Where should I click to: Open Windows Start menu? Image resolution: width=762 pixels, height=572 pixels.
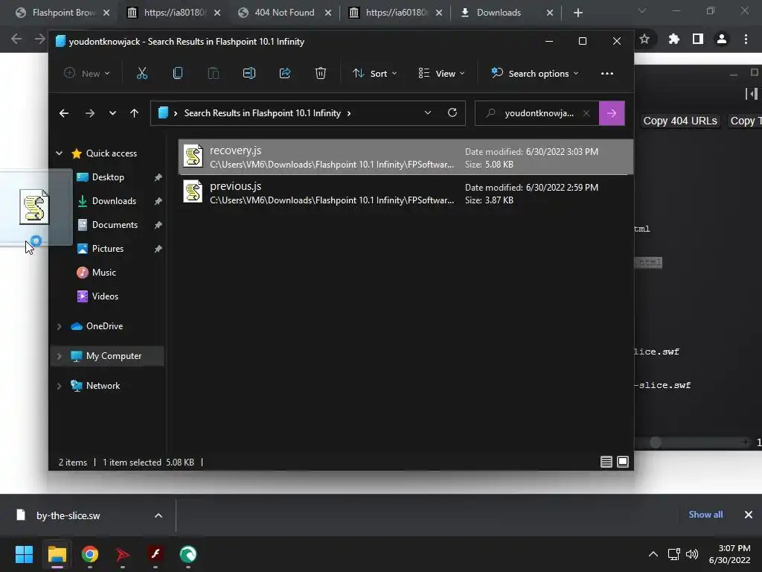[x=24, y=554]
